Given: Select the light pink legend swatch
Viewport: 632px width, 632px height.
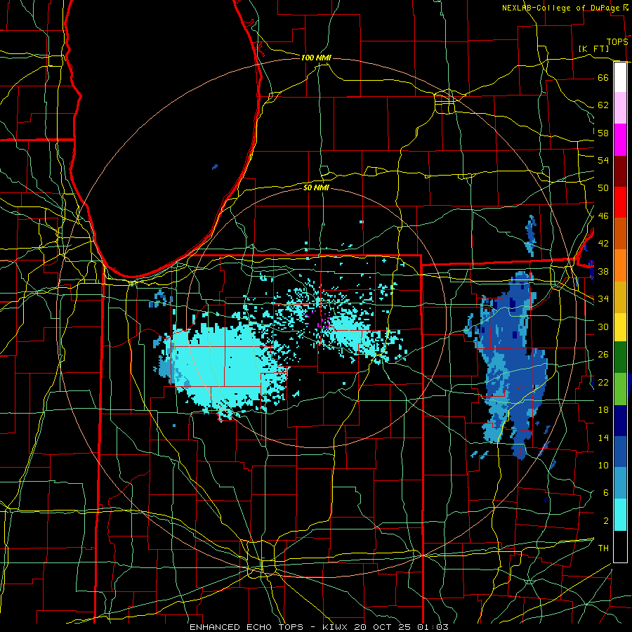Looking at the screenshot, I should 620,107.
